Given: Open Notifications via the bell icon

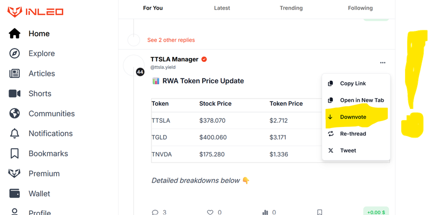Looking at the screenshot, I should coord(14,133).
